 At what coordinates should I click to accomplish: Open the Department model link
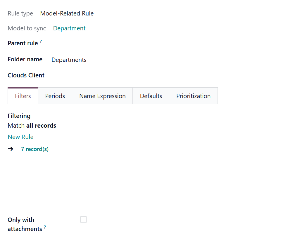tap(69, 28)
